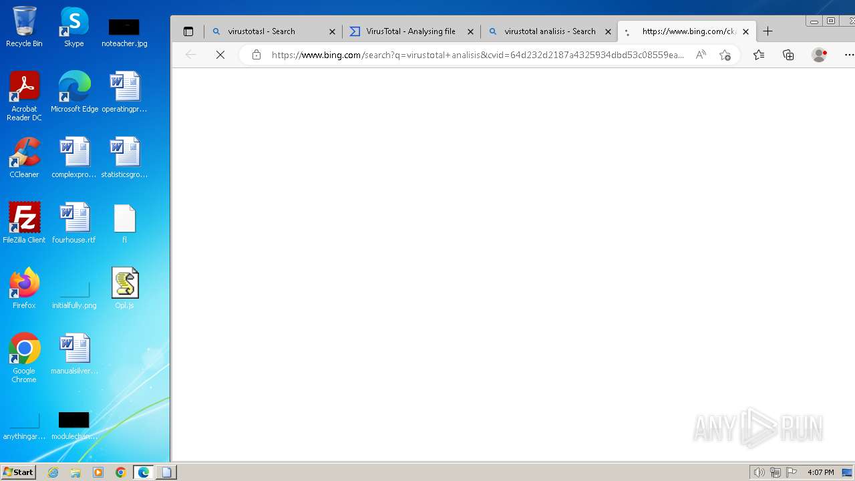This screenshot has width=855, height=481.
Task: Launch Skype from the desktop
Action: [x=74, y=27]
